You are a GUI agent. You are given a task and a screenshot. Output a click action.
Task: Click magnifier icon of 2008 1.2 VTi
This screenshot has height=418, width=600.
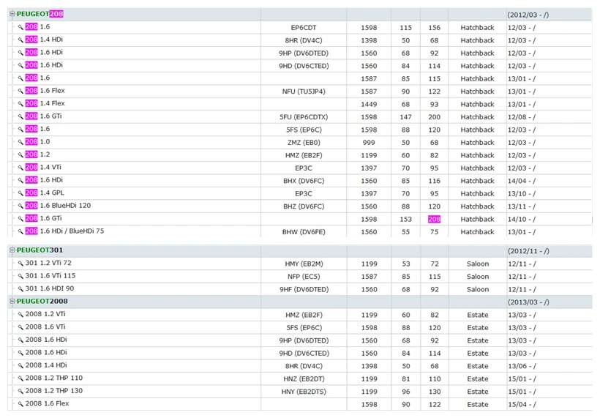pos(20,315)
